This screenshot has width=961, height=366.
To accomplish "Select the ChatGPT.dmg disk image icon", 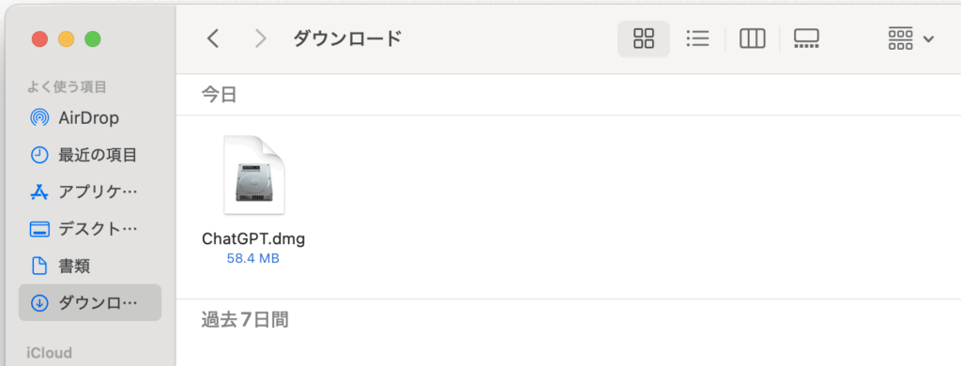I will click(253, 175).
